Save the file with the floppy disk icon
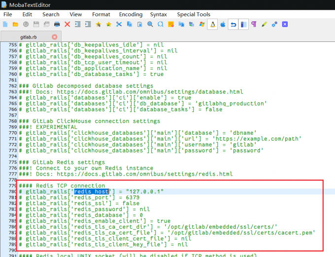 pos(36,24)
